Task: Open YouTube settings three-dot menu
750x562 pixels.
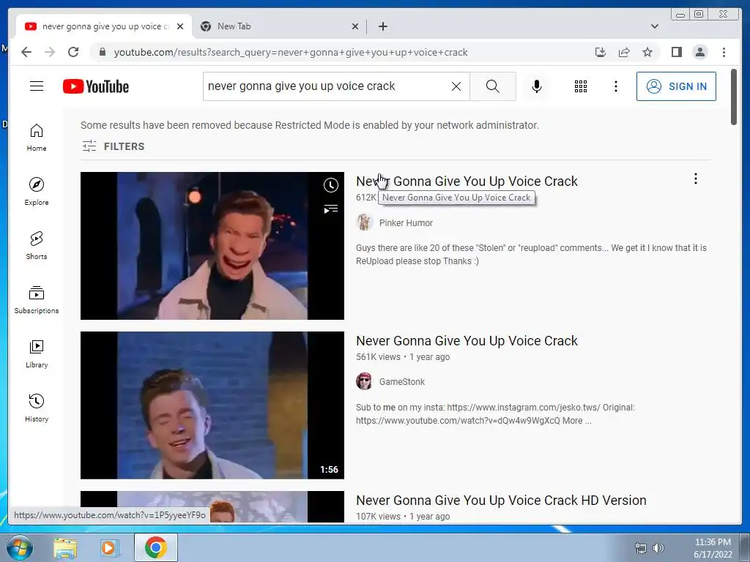Action: click(x=615, y=86)
